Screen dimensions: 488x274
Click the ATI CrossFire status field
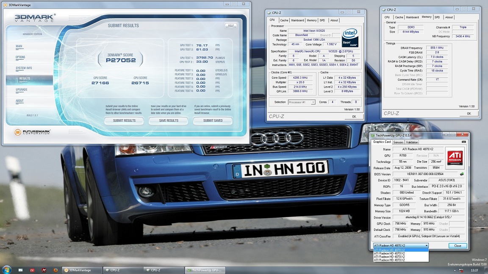click(429, 236)
